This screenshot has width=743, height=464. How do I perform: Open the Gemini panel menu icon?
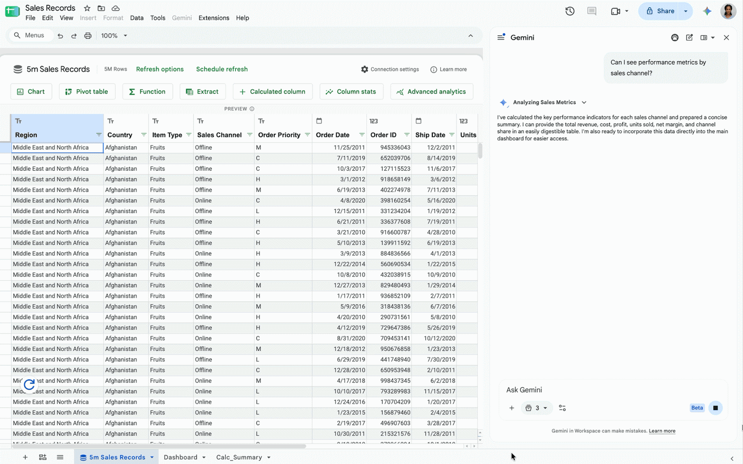(501, 37)
